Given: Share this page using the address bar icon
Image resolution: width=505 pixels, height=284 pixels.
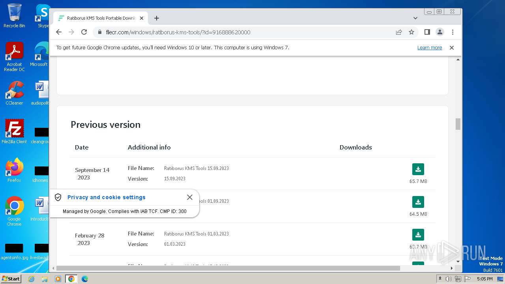Looking at the screenshot, I should tap(399, 32).
